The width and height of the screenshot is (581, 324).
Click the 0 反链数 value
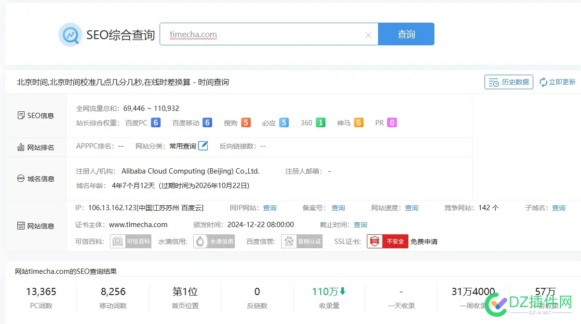(257, 292)
